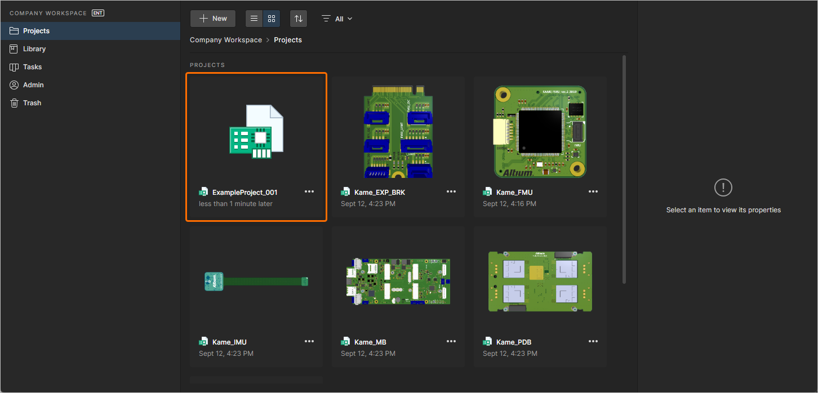Image resolution: width=818 pixels, height=393 pixels.
Task: Go to Company Workspace via breadcrumb
Action: coord(225,39)
